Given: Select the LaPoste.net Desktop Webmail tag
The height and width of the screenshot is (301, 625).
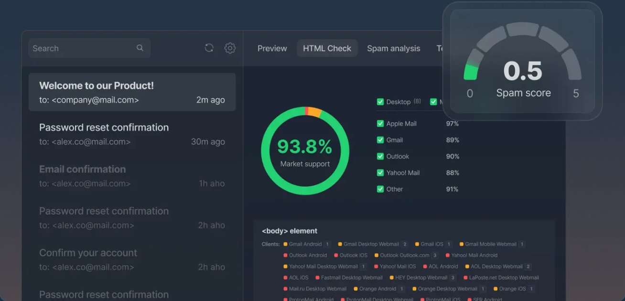Looking at the screenshot, I should 501,278.
